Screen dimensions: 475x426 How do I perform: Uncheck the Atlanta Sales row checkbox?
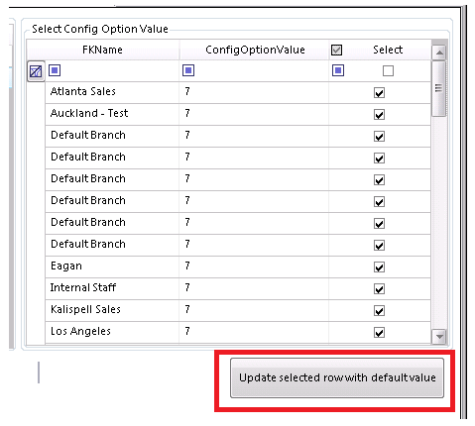point(379,93)
